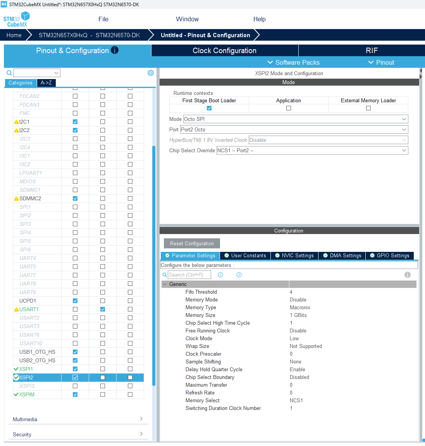Open the Chip Select Override dropdown

pyautogui.click(x=312, y=150)
